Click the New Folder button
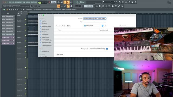Image resolution: width=173 pixels, height=97 pixels. (60, 54)
